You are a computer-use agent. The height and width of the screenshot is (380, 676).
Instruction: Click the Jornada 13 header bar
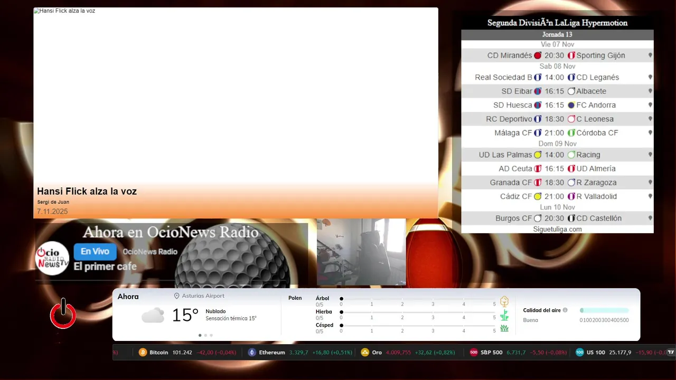(x=557, y=35)
